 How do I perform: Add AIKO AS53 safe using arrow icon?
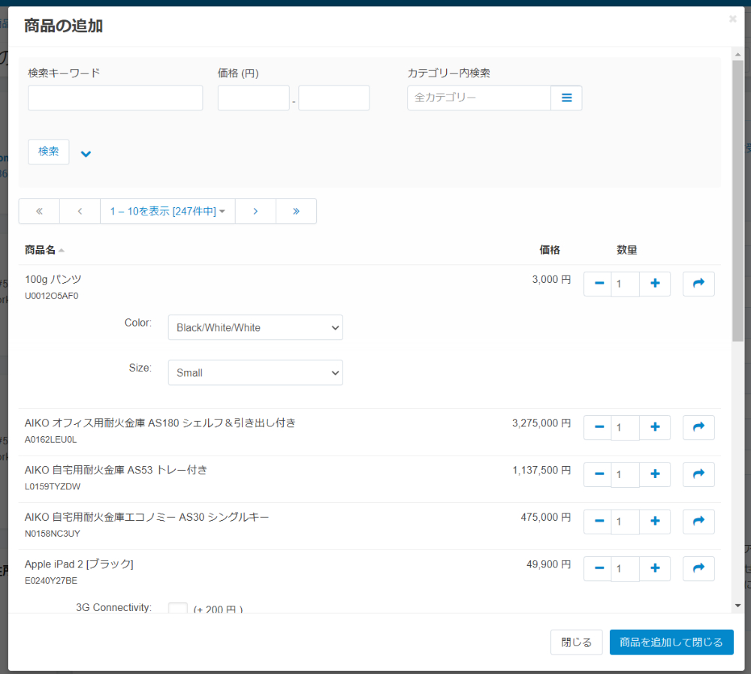[x=698, y=474]
